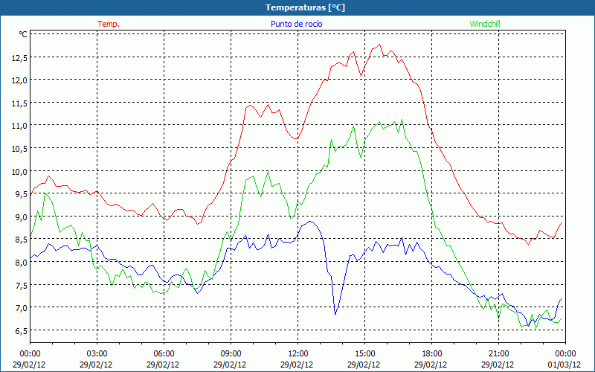Click the 10,0 y-axis value
The image size is (595, 372).
click(x=19, y=171)
